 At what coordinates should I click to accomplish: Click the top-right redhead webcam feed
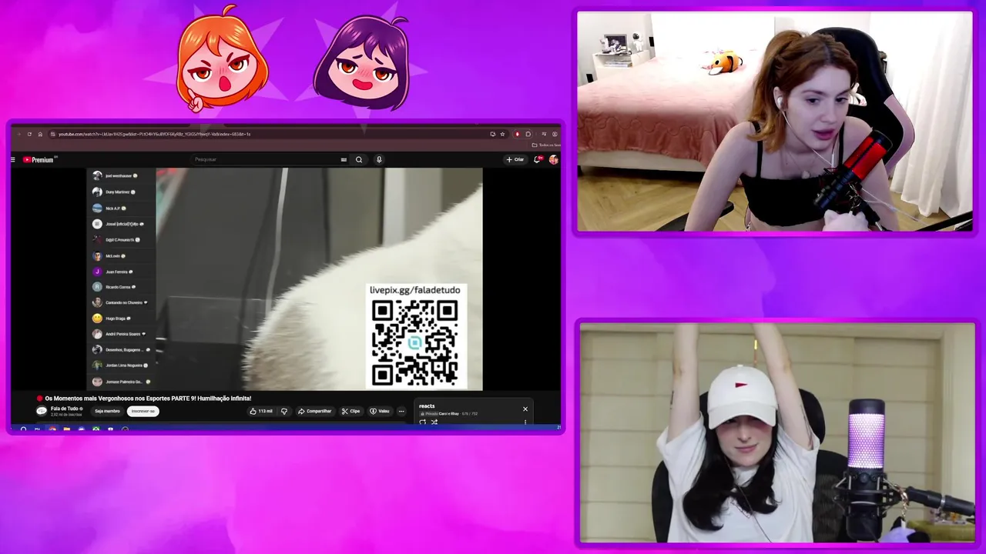pyautogui.click(x=775, y=122)
